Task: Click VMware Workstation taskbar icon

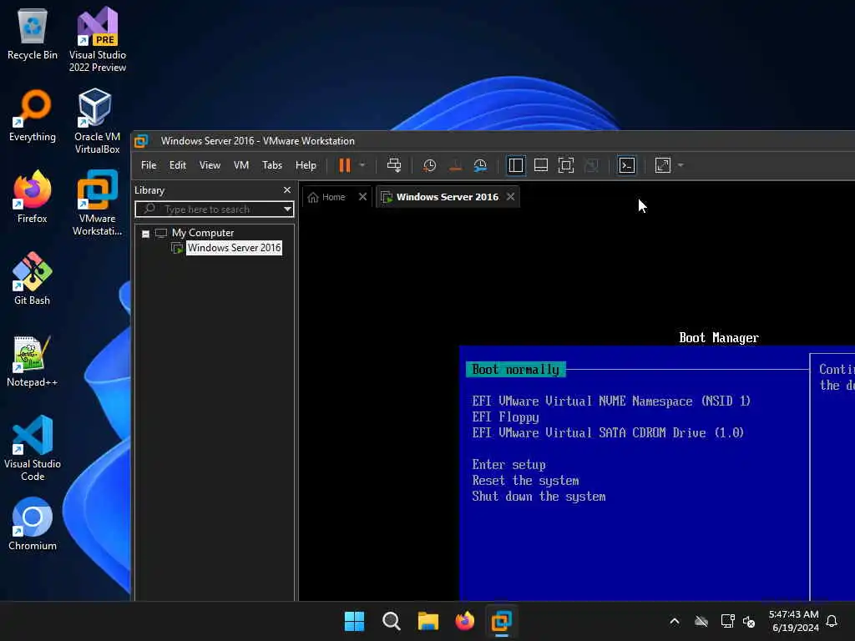Action: [x=501, y=621]
